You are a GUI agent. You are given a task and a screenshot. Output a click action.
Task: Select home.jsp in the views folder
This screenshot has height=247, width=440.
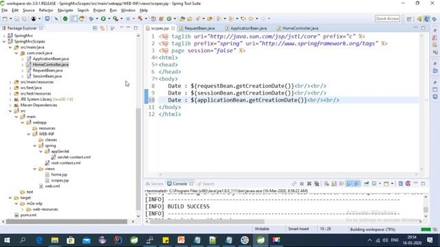click(59, 174)
